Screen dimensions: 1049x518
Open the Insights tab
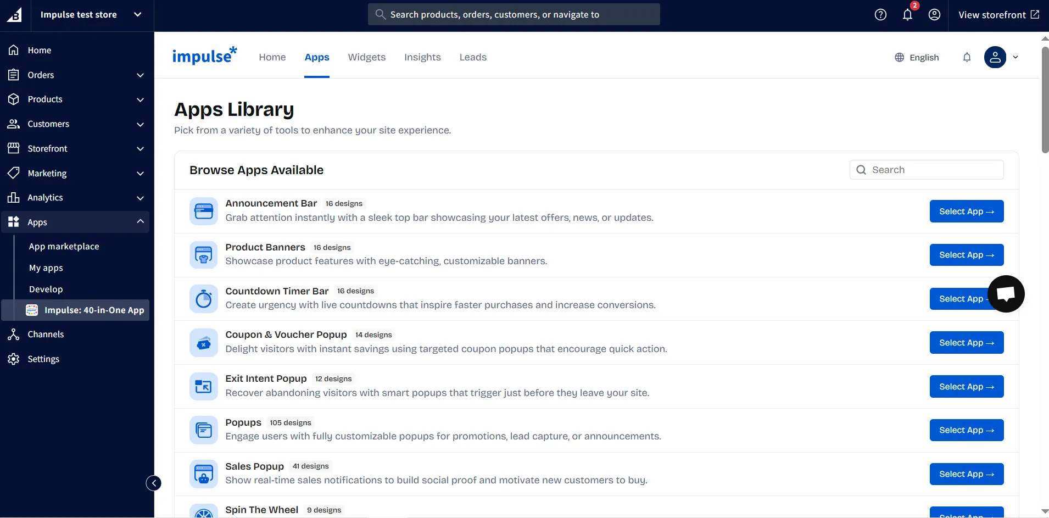[x=422, y=57]
